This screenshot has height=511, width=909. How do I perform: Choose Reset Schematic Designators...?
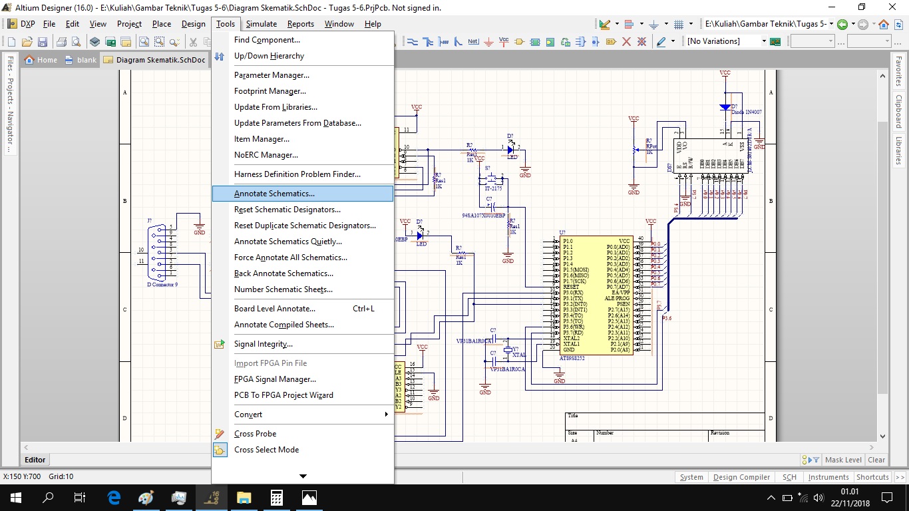[303, 210]
